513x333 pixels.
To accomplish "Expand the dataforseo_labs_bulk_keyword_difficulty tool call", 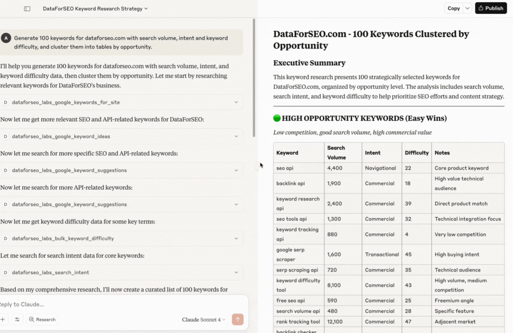I will 122,239.
